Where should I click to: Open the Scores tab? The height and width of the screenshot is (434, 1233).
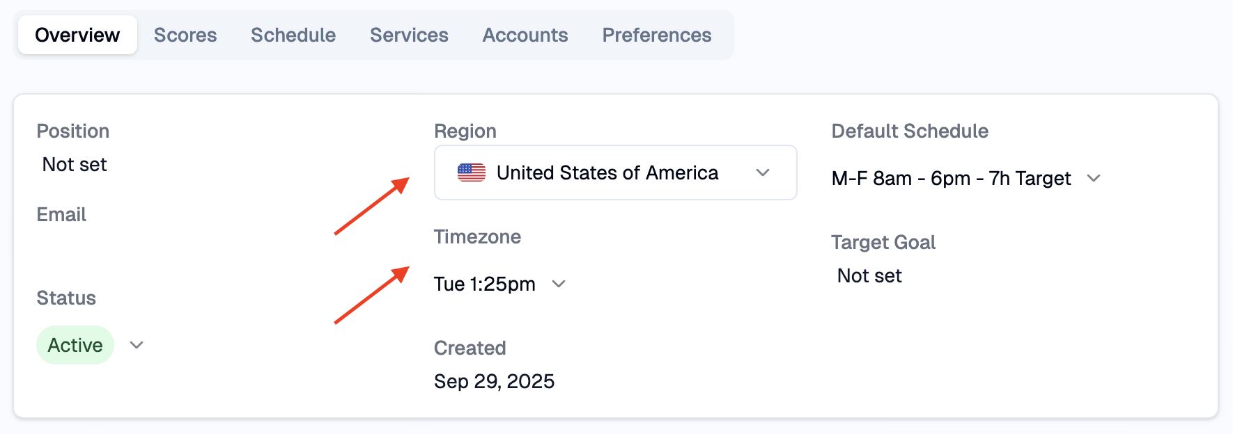(185, 35)
